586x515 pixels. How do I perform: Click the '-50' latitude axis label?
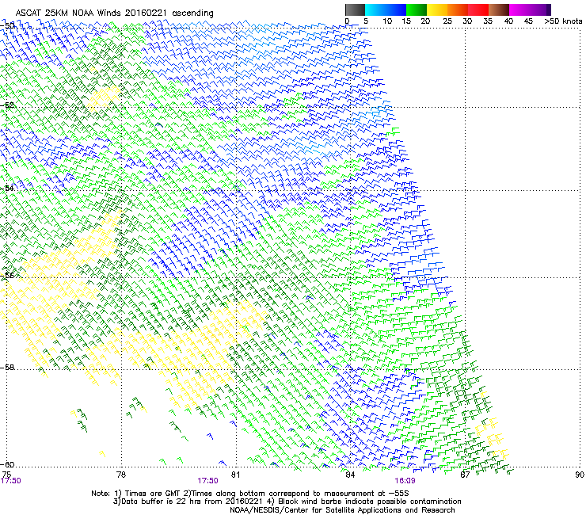tap(8, 26)
